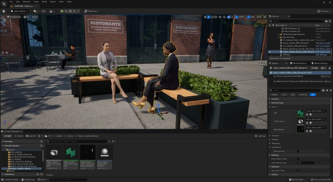Click the search icon beside Favorites
Viewport: 333px width, 182px height.
tap(42, 142)
